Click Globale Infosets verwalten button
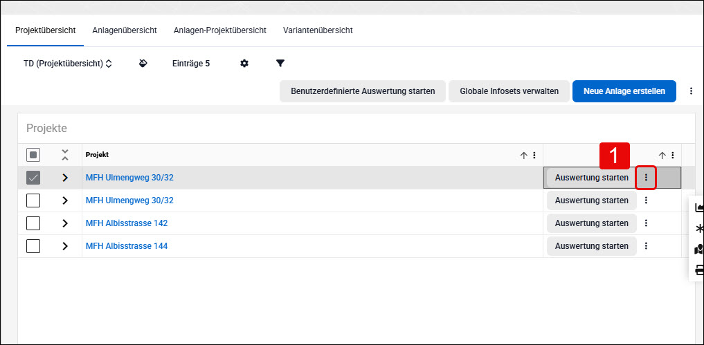Viewport: 704px width, 345px height. pyautogui.click(x=509, y=91)
